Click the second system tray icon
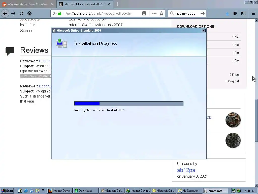The image size is (258, 194). pos(239,191)
